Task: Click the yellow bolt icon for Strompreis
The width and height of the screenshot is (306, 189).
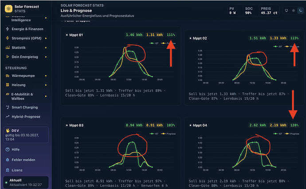Action: coord(8,38)
